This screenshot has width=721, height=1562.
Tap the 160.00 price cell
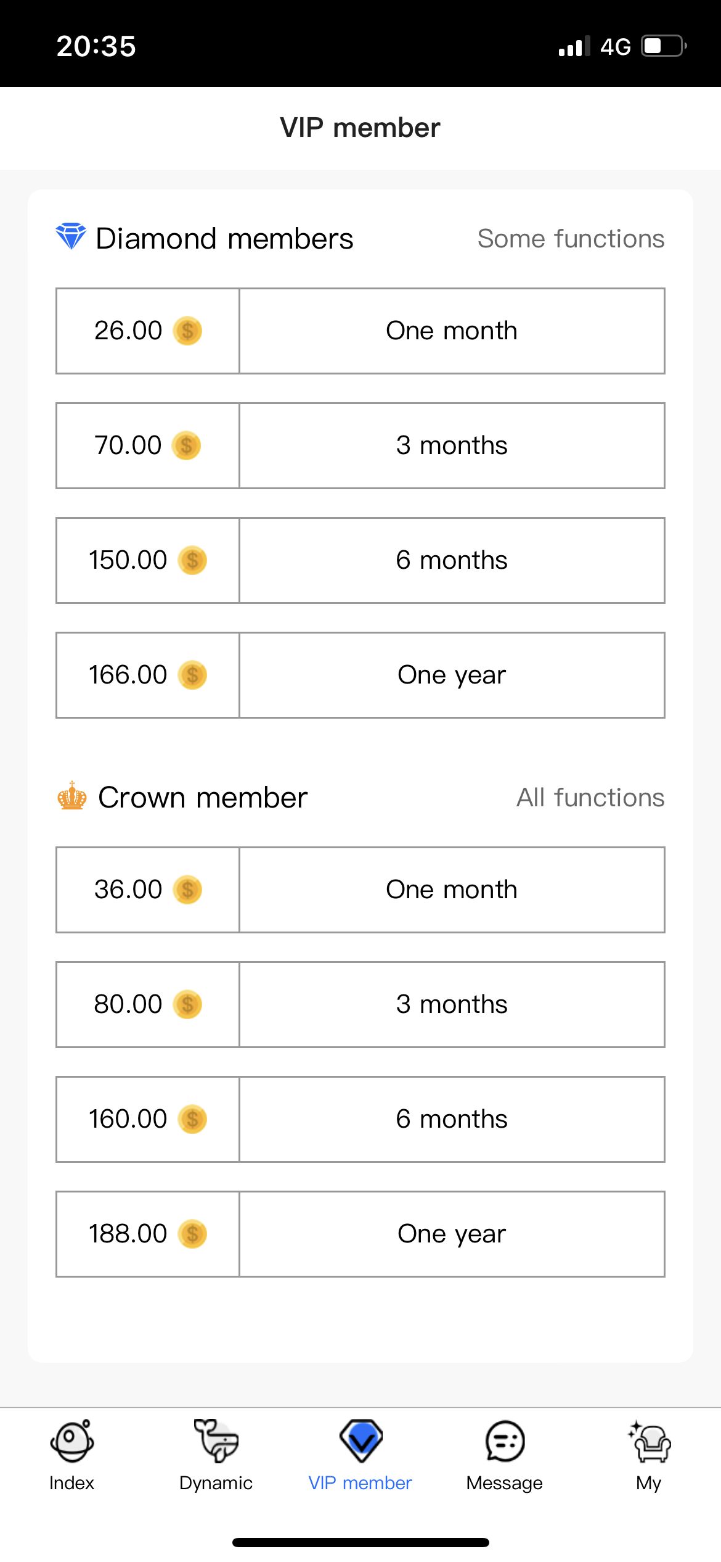click(147, 1119)
